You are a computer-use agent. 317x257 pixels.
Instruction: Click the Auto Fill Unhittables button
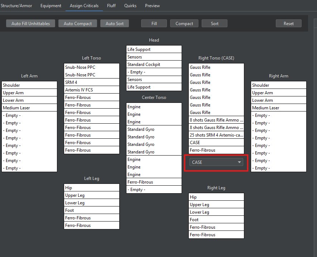click(x=30, y=24)
